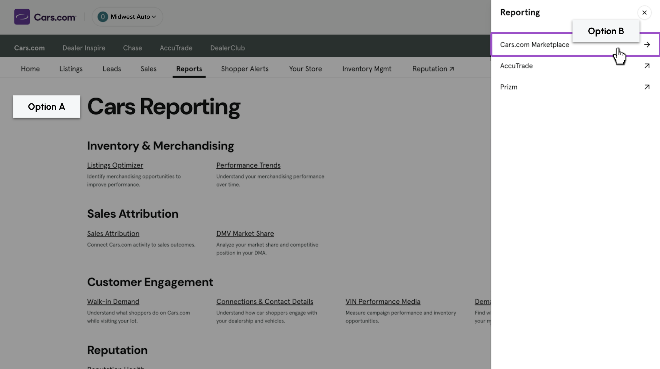Switch to the Chase tab
Viewport: 660px width, 369px height.
click(x=133, y=48)
